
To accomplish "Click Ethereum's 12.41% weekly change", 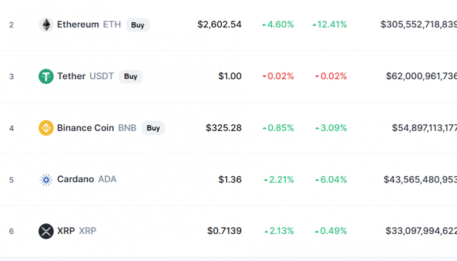I will (330, 25).
